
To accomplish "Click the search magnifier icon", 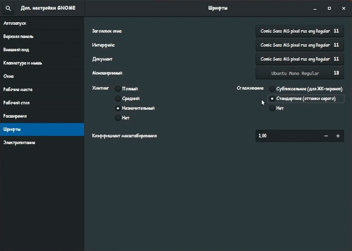I will [x=8, y=8].
